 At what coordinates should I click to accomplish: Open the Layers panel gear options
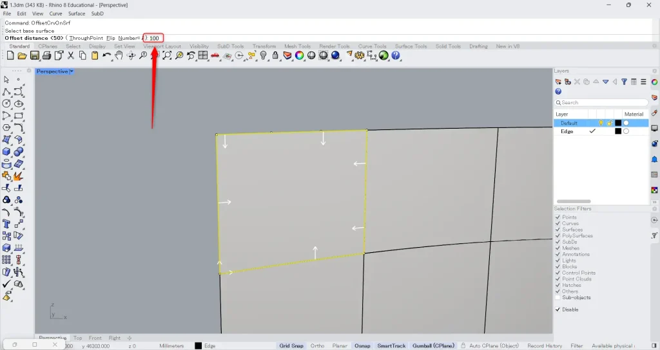tap(655, 71)
